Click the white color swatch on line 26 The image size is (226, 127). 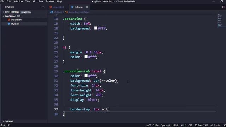click(x=86, y=56)
